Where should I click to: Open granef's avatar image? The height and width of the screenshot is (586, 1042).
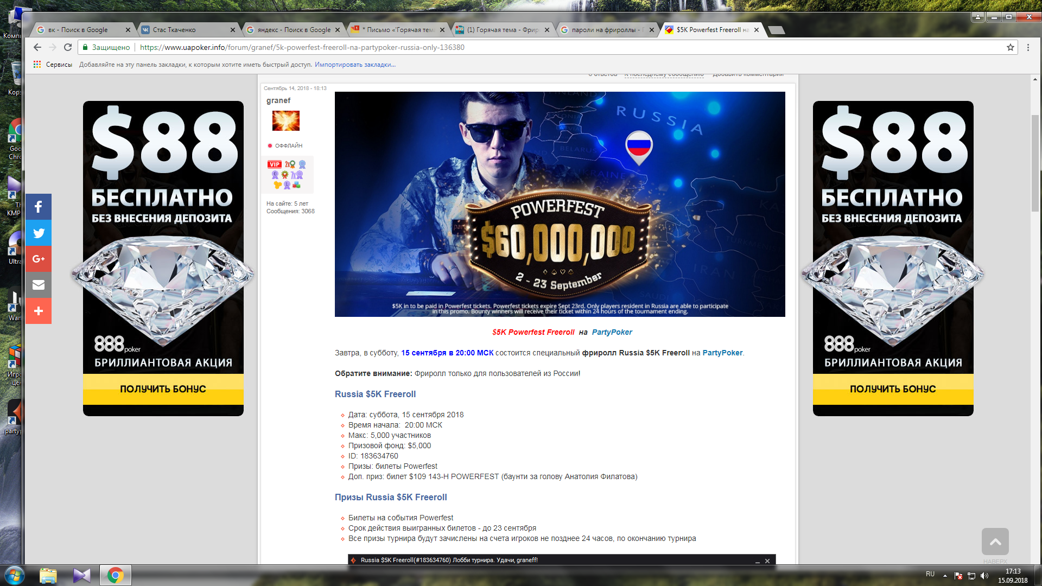pyautogui.click(x=286, y=120)
